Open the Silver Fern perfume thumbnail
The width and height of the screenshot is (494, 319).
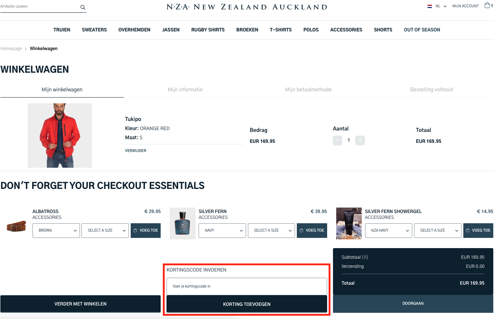tap(183, 224)
